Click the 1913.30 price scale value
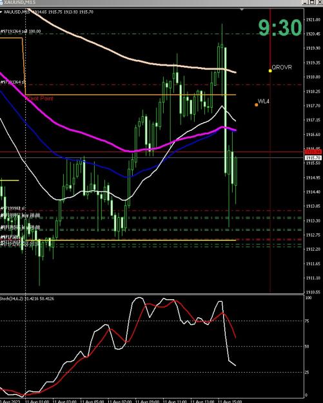Viewport: 323px width, 403px height. click(313, 221)
